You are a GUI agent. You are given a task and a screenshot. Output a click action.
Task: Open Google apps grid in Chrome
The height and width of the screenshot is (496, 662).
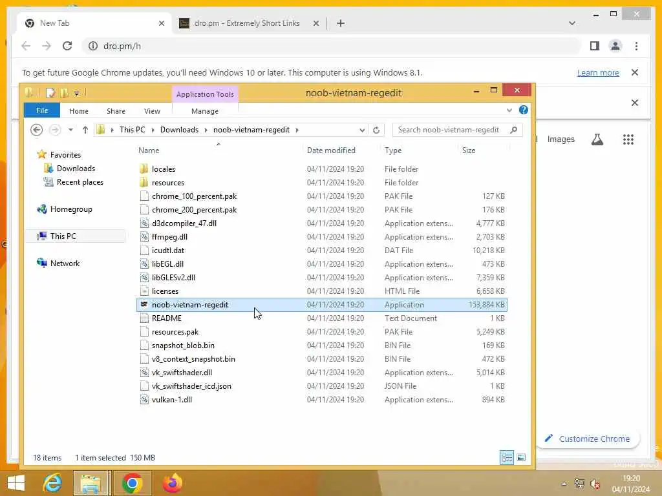pyautogui.click(x=628, y=139)
